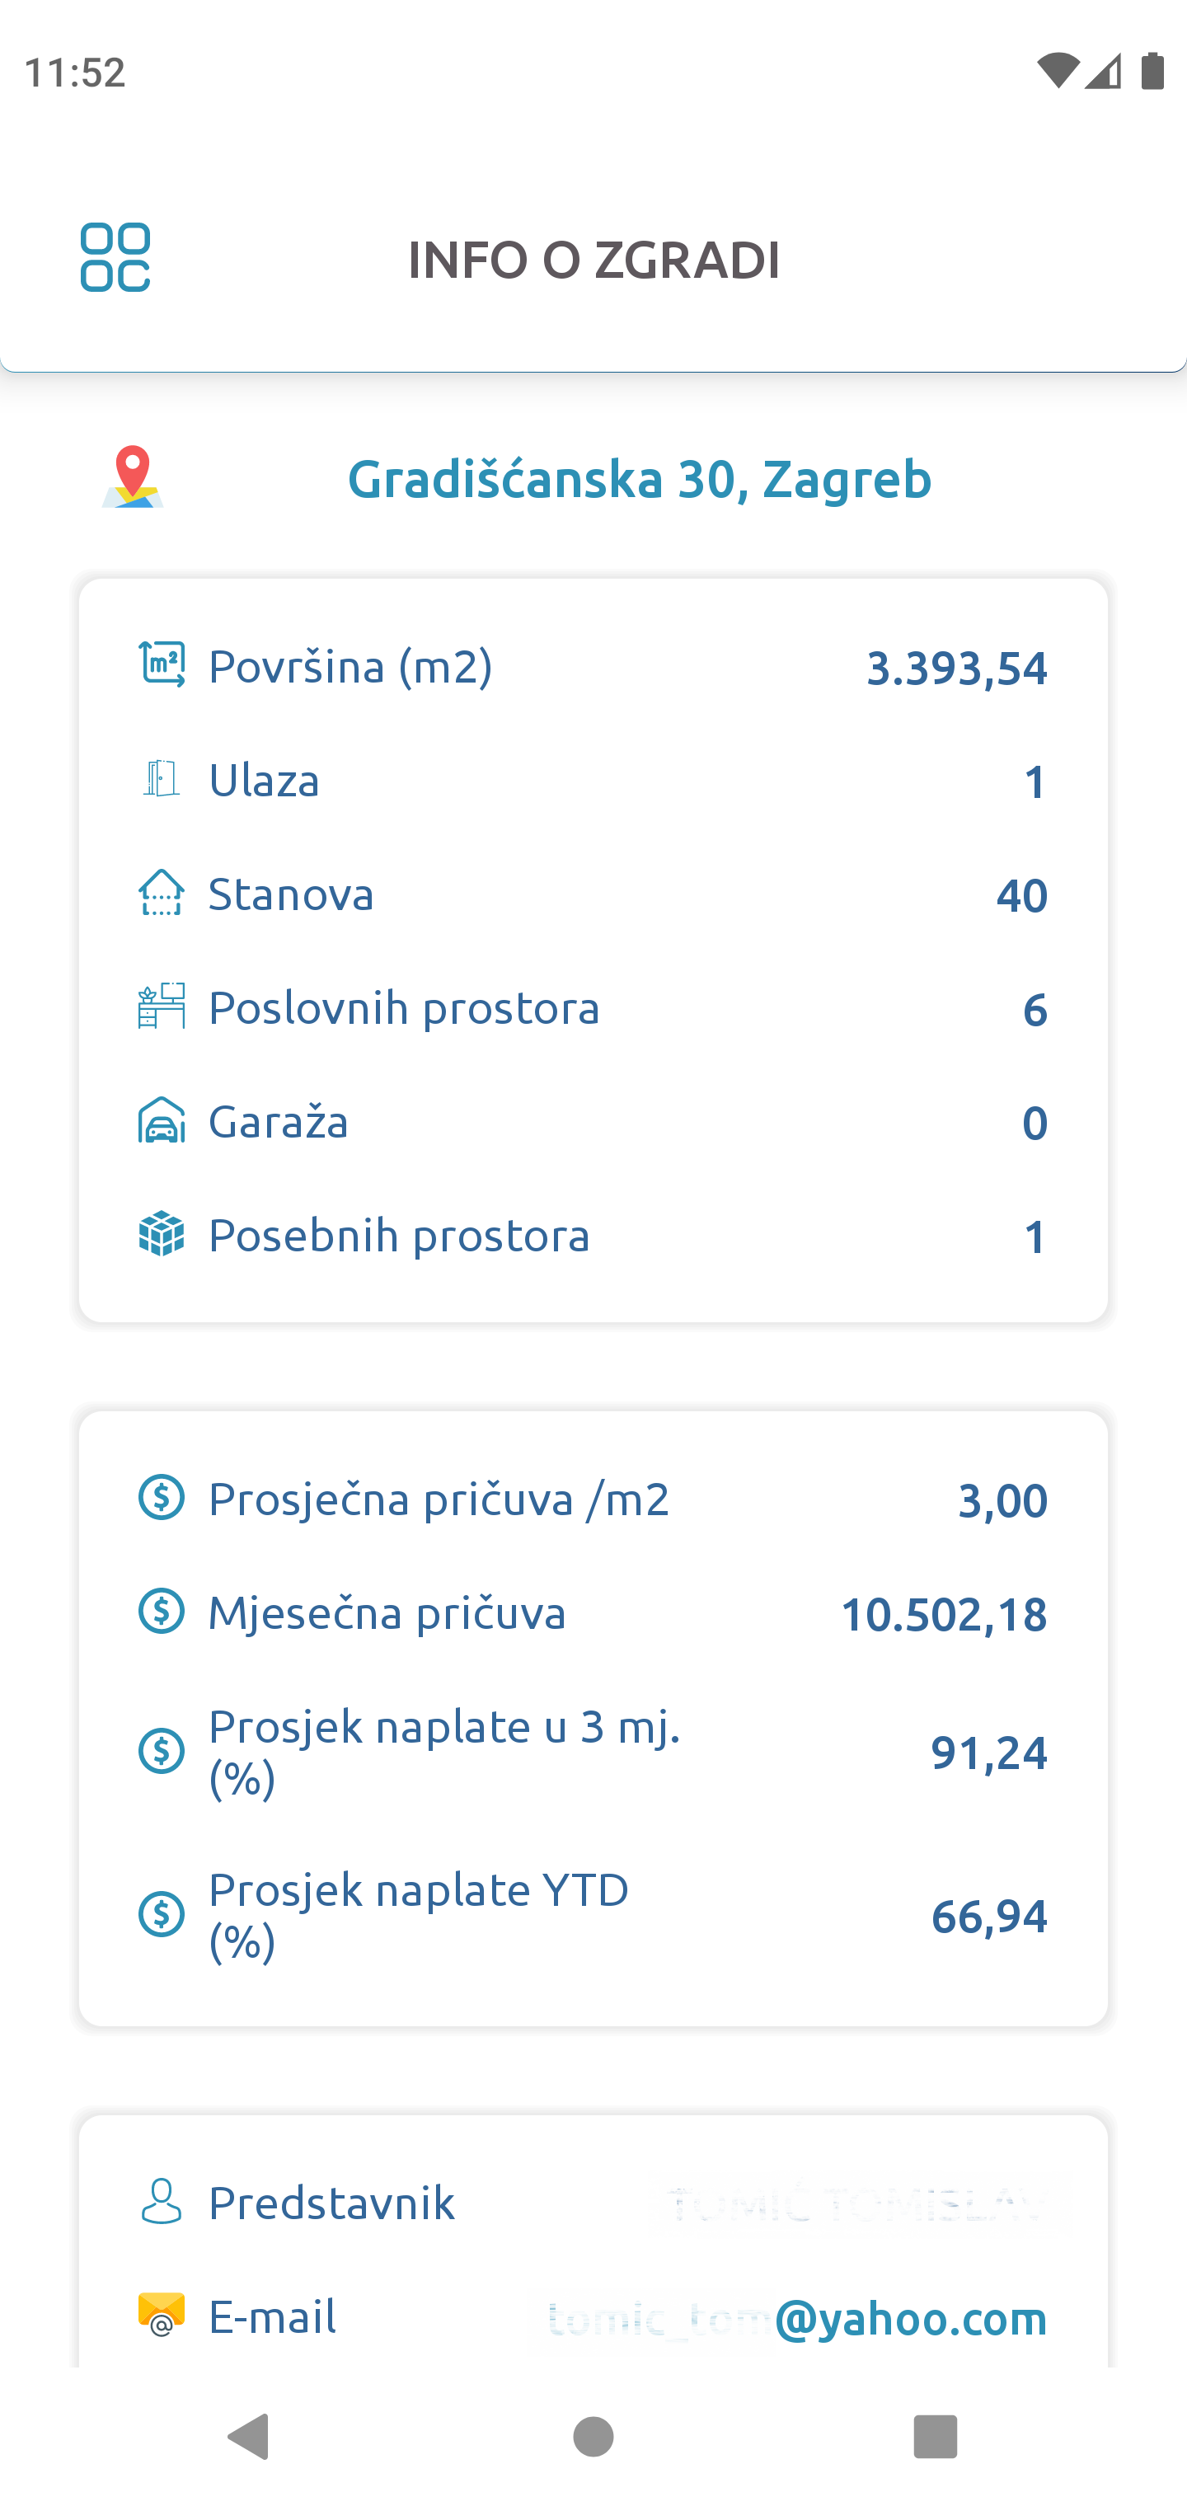Tap the INFO O ZGRADI header title
The image size is (1187, 2506).
point(593,260)
